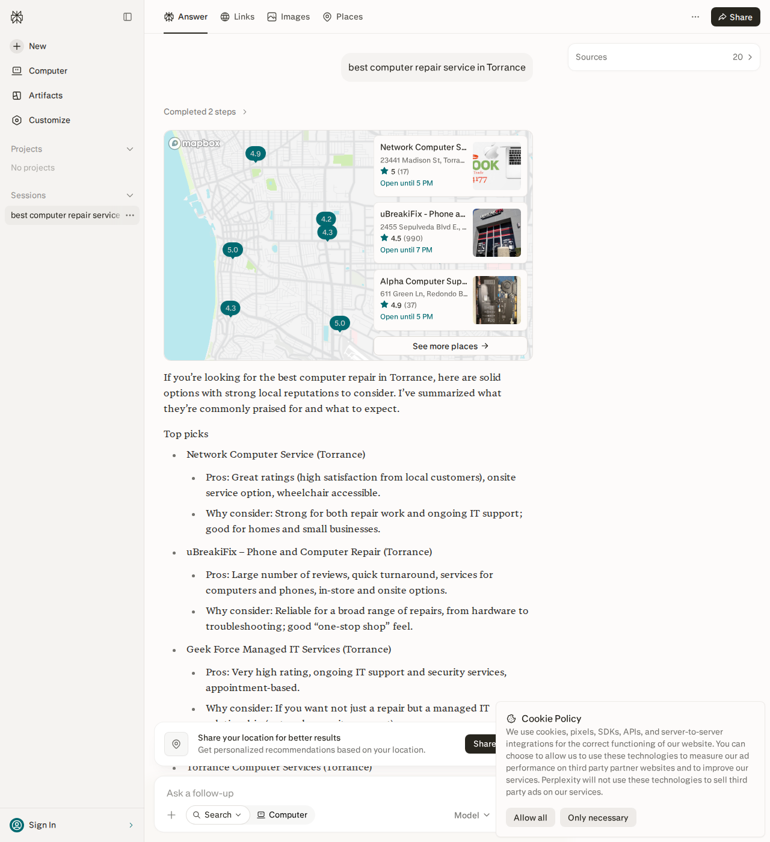Click See more places button

coord(451,346)
